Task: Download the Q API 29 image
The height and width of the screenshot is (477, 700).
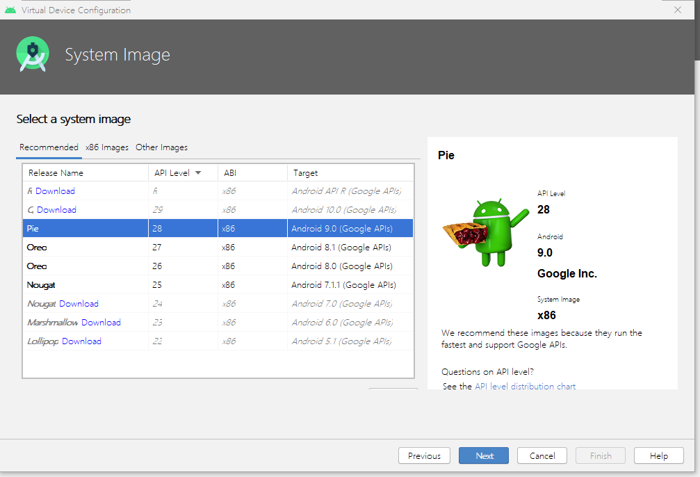Action: (x=56, y=209)
